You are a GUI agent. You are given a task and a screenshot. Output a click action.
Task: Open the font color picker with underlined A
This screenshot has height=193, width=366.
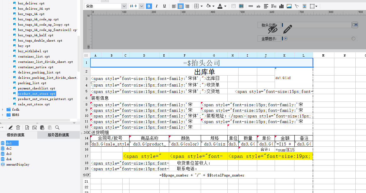click(x=220, y=6)
